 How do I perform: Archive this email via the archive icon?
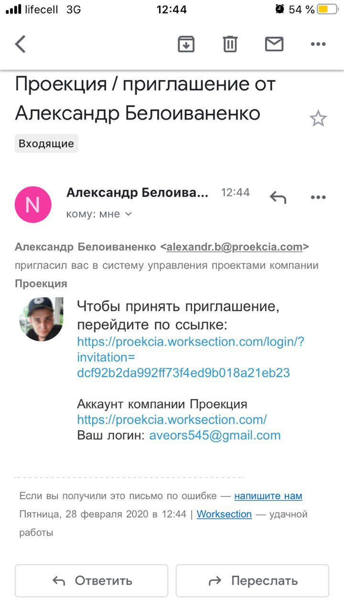tap(186, 44)
